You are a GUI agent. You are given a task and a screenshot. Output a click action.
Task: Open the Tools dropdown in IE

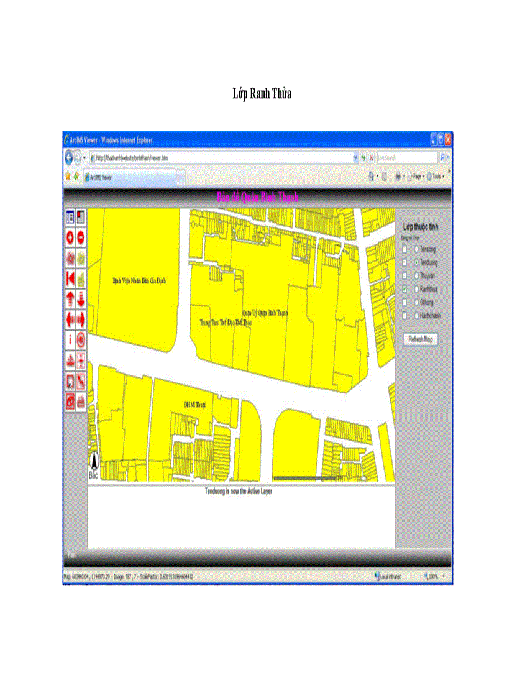click(x=437, y=177)
